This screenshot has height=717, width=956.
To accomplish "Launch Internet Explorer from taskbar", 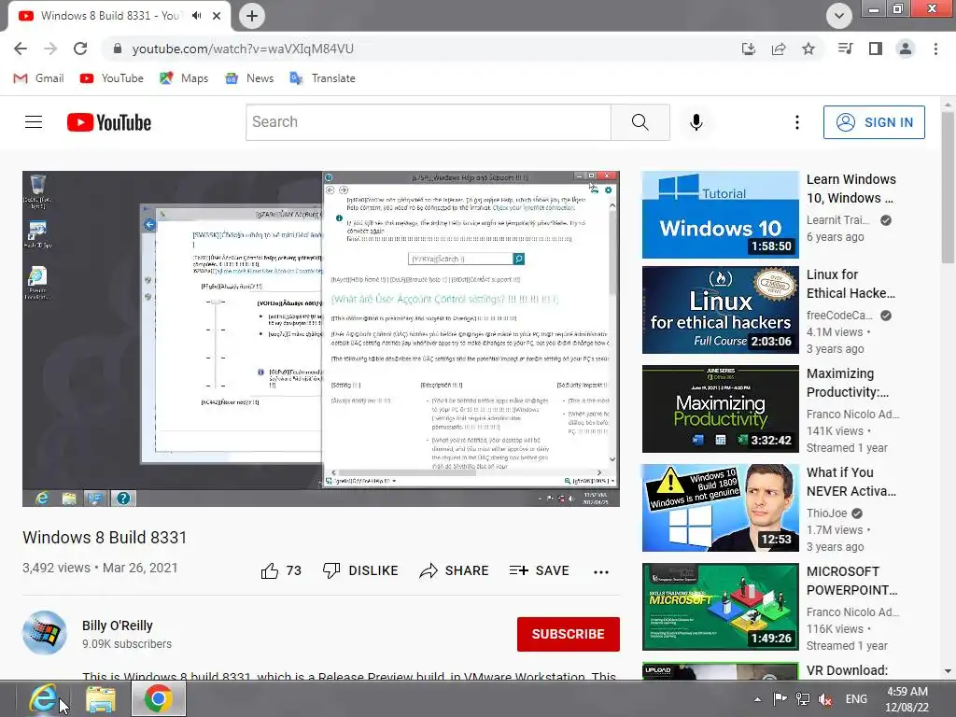I will [42, 698].
